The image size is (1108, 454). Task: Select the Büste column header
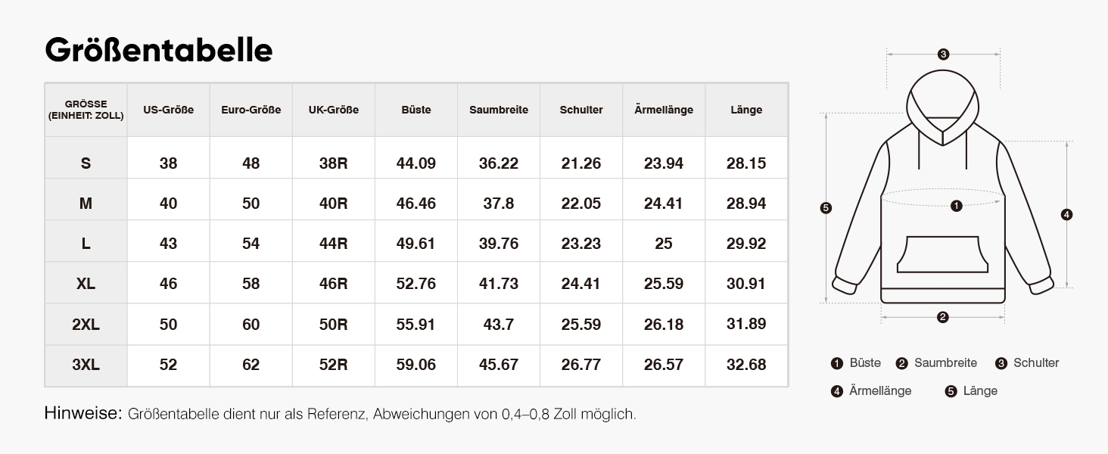[x=416, y=110]
